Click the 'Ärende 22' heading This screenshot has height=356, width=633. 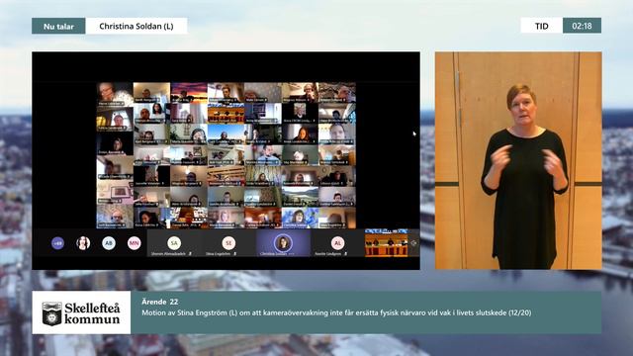pyautogui.click(x=160, y=302)
